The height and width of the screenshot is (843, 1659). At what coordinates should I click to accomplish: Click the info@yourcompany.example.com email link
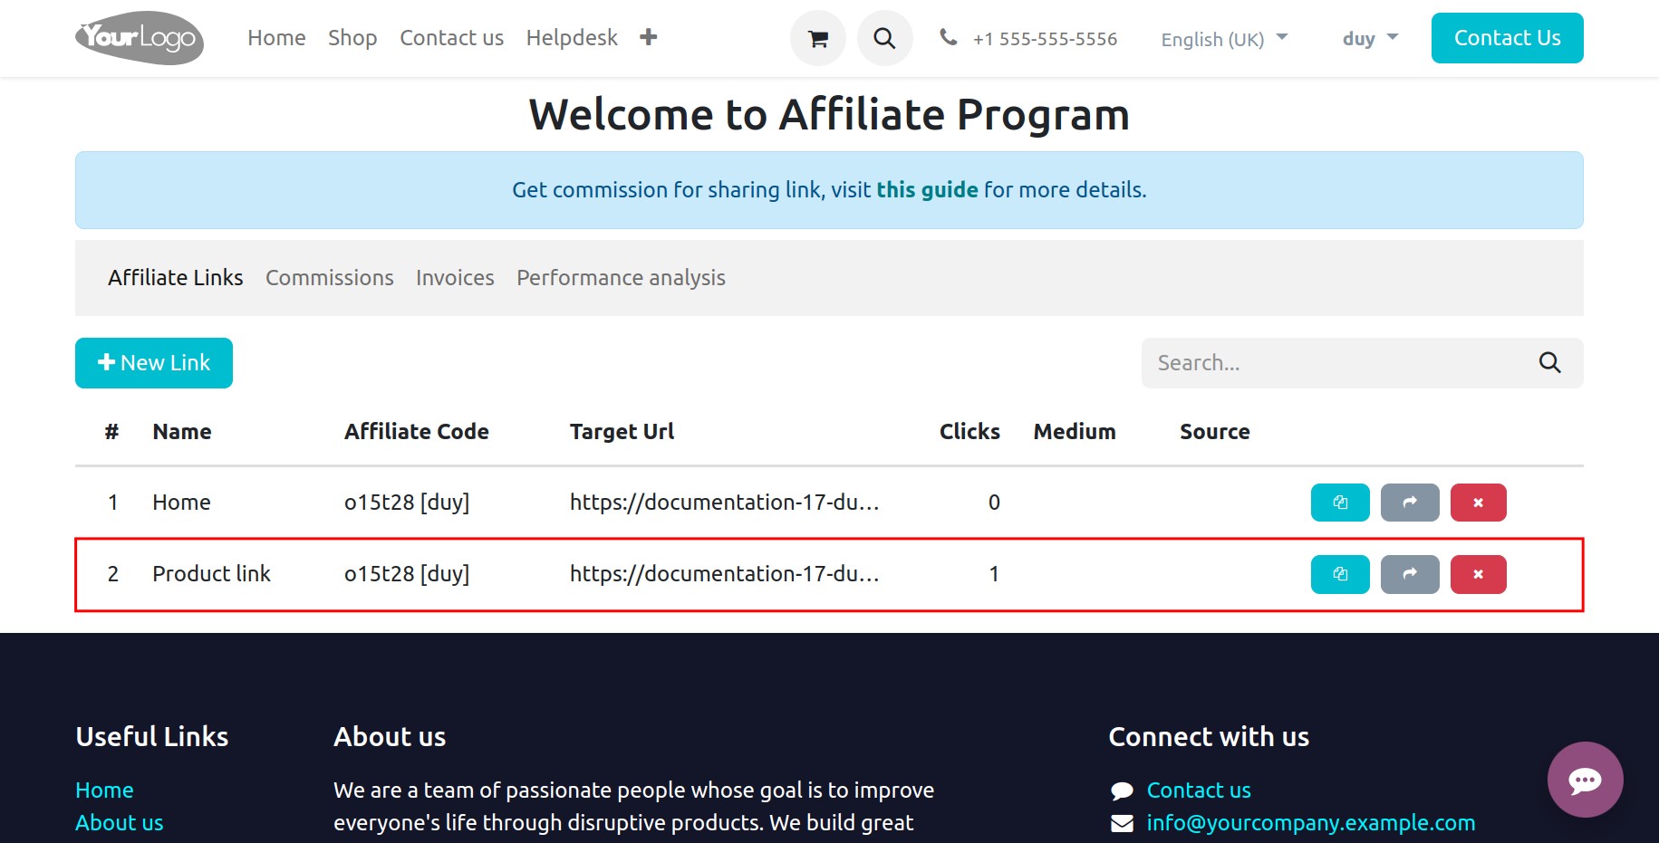click(x=1311, y=823)
